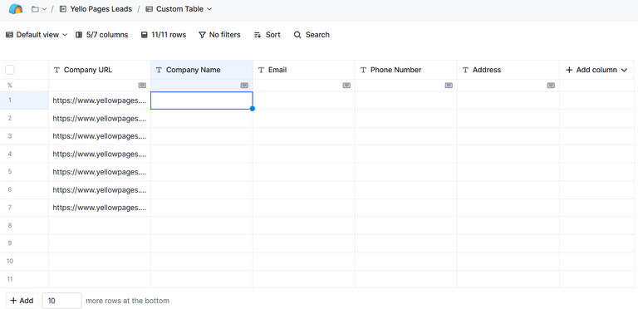Click input-type icon under Company URL column
Viewport: 638px width, 309px height.
click(x=142, y=86)
